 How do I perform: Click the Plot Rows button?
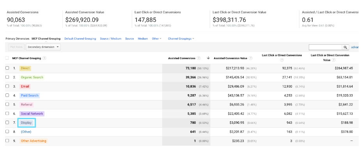pyautogui.click(x=16, y=47)
